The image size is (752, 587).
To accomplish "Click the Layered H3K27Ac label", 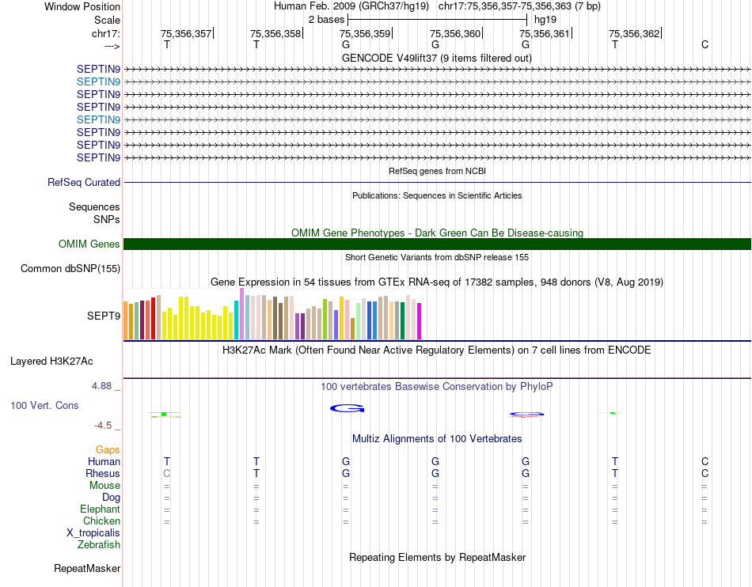I will [x=51, y=362].
